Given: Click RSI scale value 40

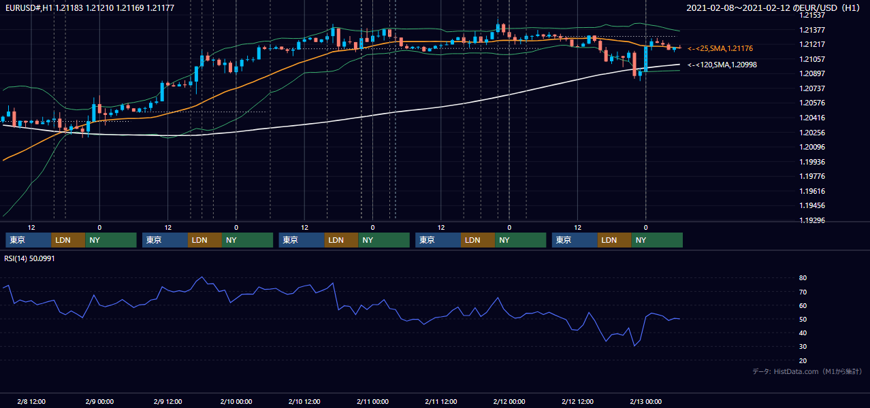Looking at the screenshot, I should pyautogui.click(x=803, y=333).
